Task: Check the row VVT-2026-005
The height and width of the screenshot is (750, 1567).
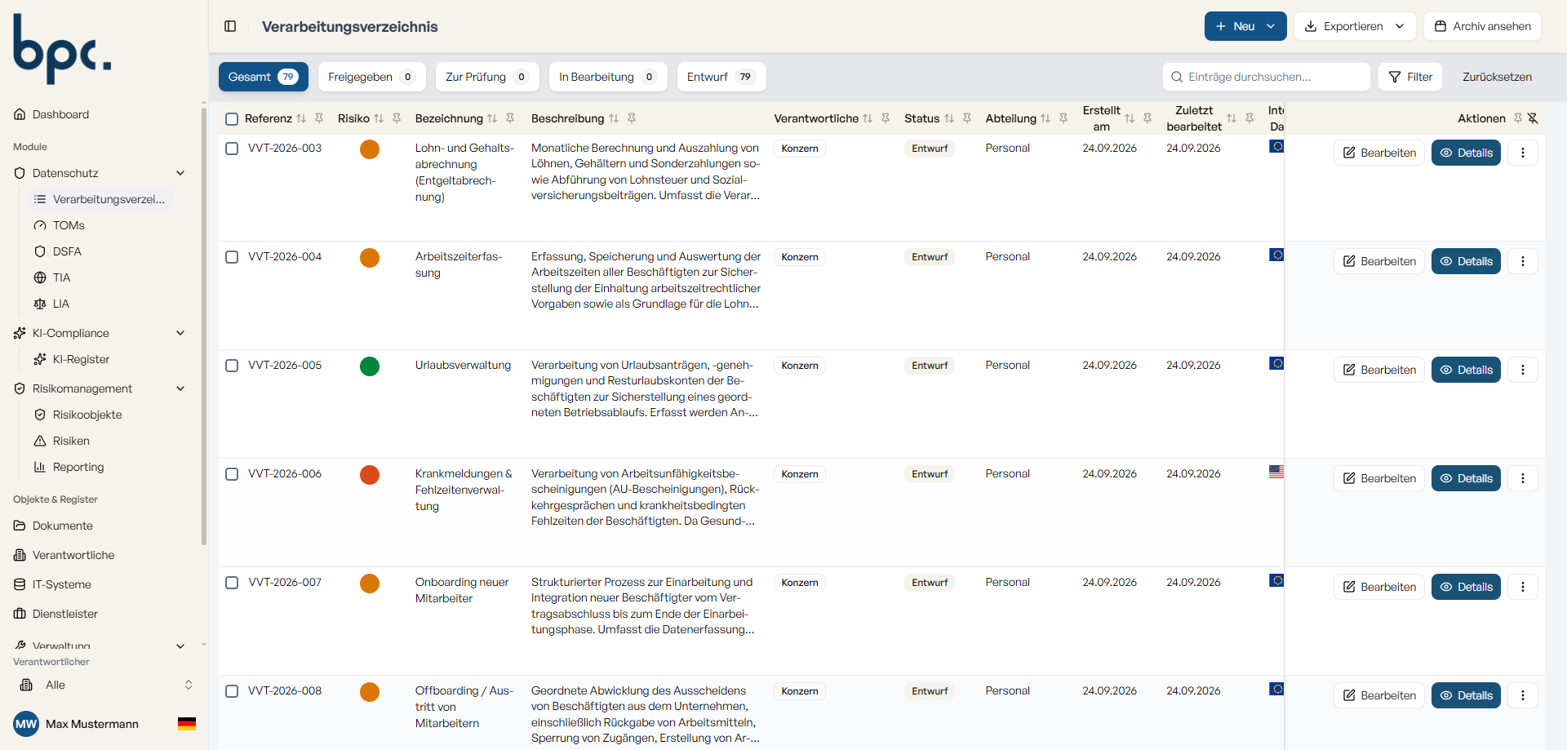Action: tap(232, 366)
